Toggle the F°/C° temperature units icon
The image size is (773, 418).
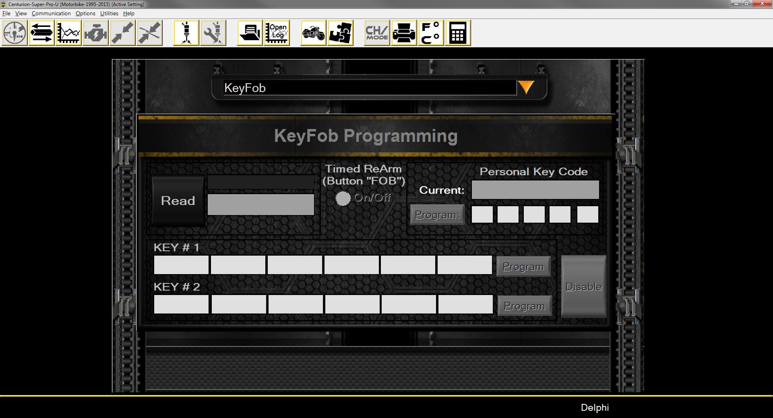click(x=431, y=33)
